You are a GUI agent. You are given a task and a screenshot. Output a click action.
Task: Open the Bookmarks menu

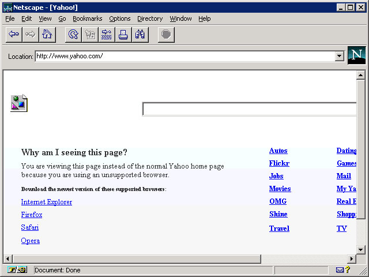88,18
